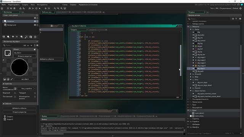Click the Save Project toolbar icon

click(x=14, y=8)
